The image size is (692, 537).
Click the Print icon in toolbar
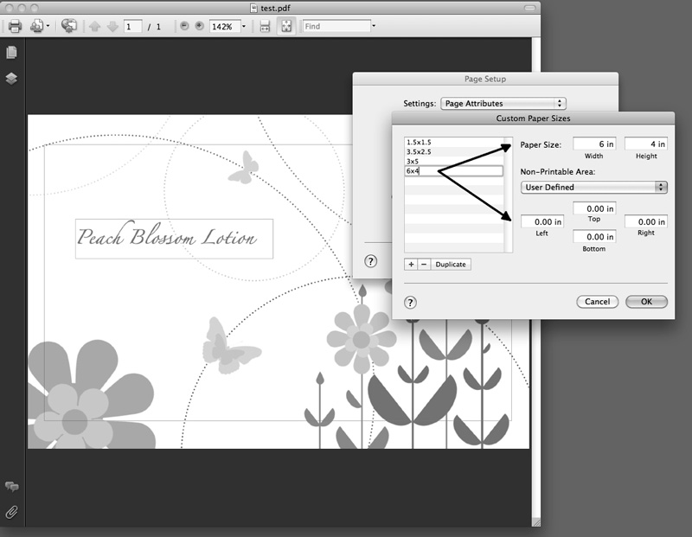pyautogui.click(x=15, y=27)
